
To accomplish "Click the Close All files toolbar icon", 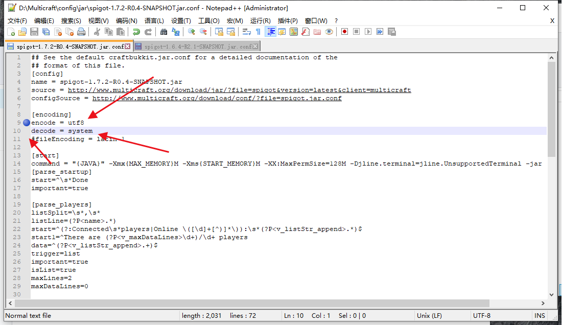I will (x=70, y=32).
